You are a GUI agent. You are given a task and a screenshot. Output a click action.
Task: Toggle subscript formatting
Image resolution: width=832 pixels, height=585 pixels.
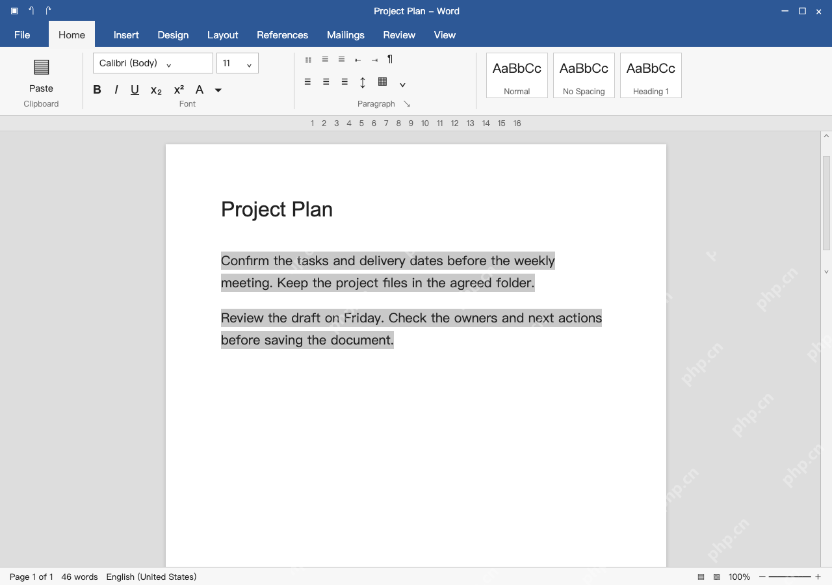pos(156,90)
